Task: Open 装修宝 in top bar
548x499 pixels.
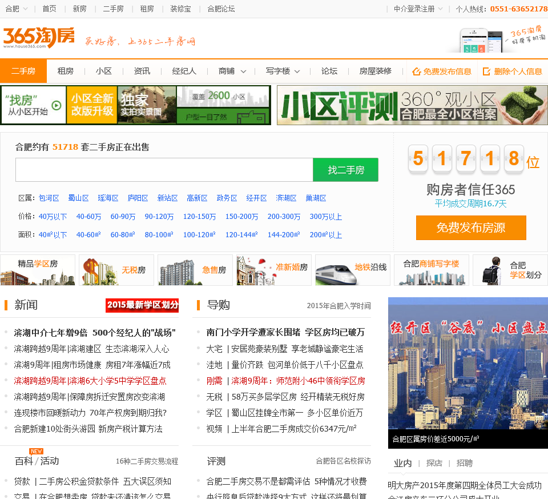Action: (181, 9)
